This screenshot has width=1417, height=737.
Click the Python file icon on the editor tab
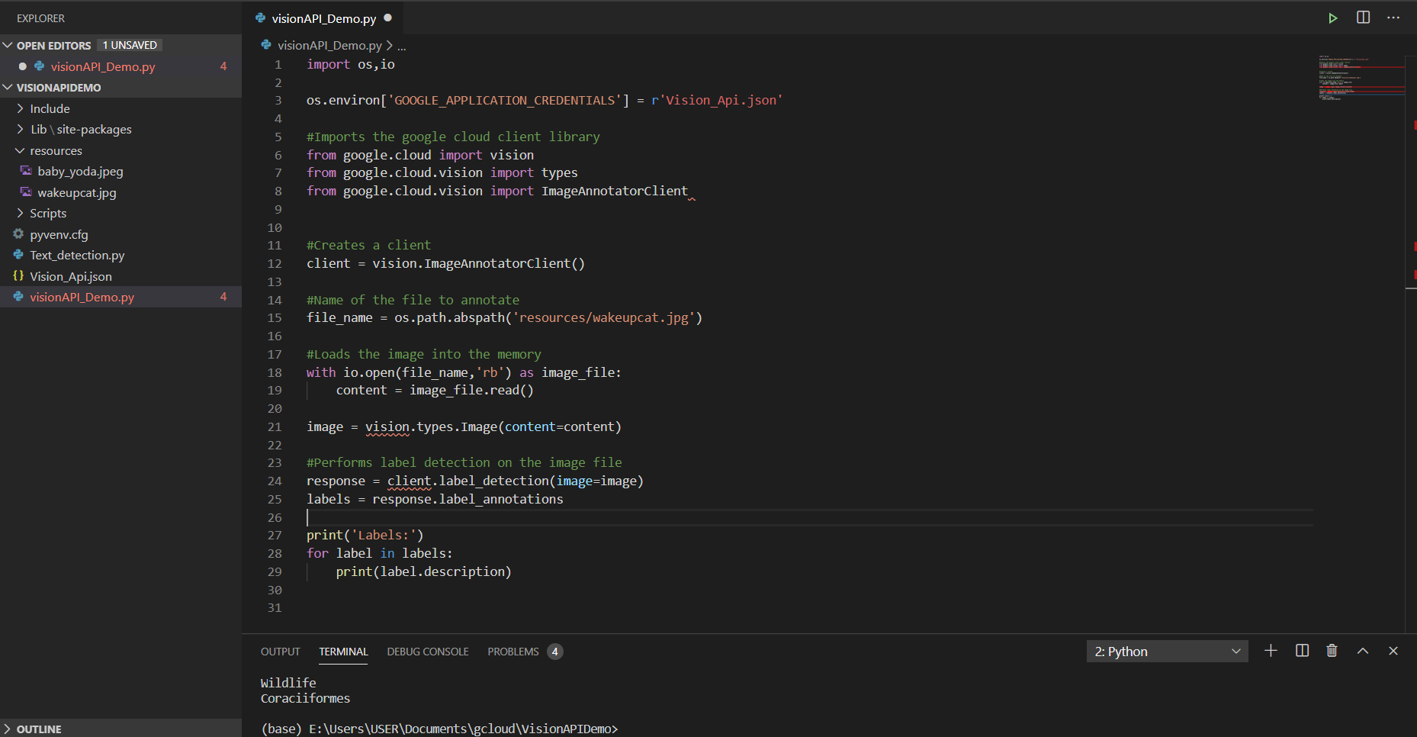coord(261,18)
